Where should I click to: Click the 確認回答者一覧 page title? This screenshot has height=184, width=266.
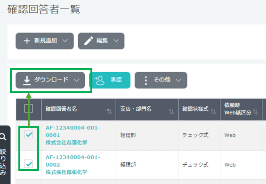coord(44,9)
